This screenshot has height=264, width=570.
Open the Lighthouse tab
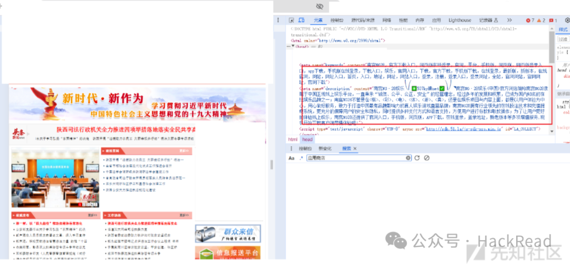click(460, 21)
